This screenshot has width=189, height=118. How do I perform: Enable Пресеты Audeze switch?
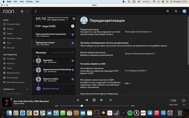[45, 81]
